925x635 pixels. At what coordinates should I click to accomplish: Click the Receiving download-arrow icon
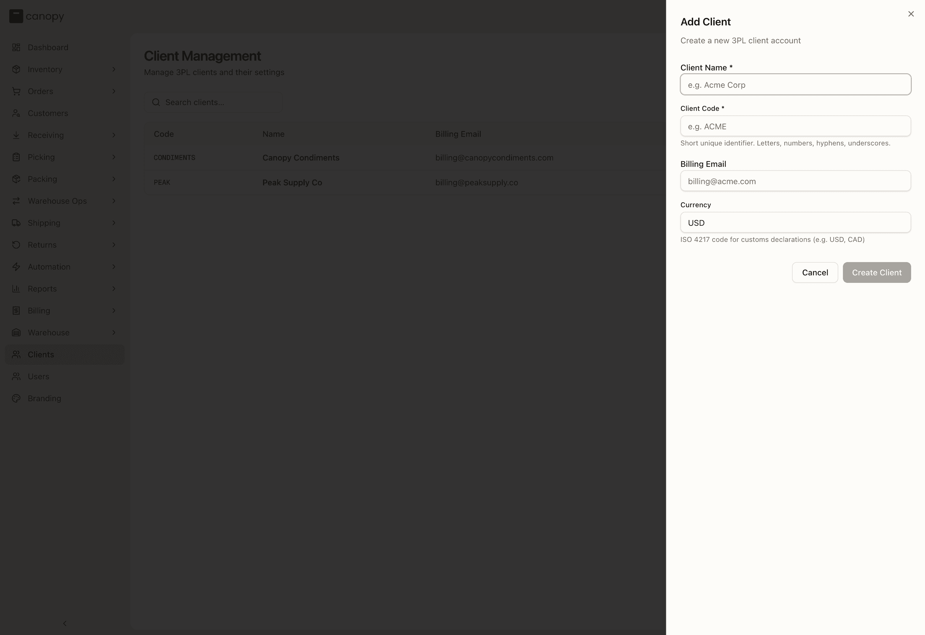(16, 135)
